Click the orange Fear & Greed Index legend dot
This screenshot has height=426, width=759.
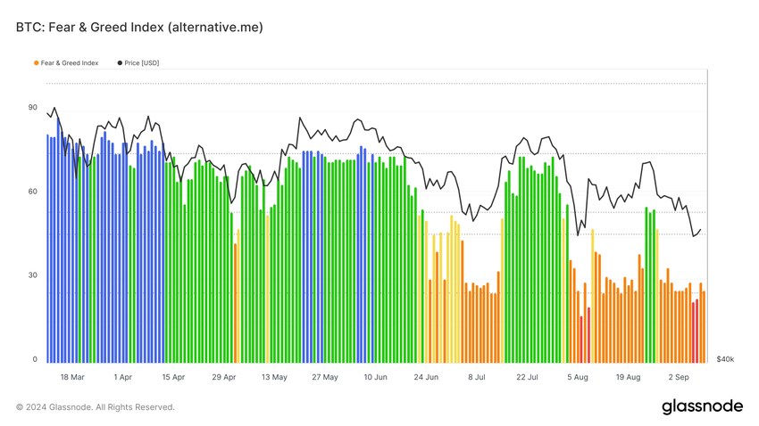tap(37, 63)
